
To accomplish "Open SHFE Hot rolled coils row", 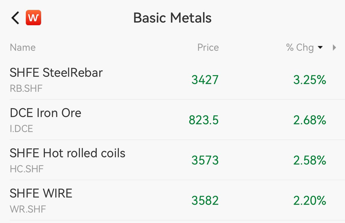I will (x=172, y=160).
